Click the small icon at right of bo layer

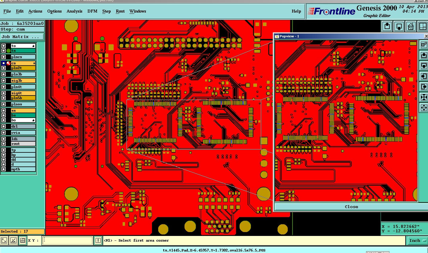coord(33,120)
